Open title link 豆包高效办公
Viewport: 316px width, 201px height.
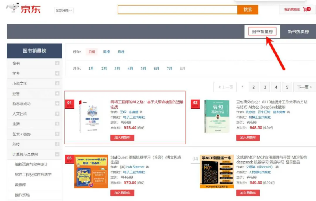point(272,105)
